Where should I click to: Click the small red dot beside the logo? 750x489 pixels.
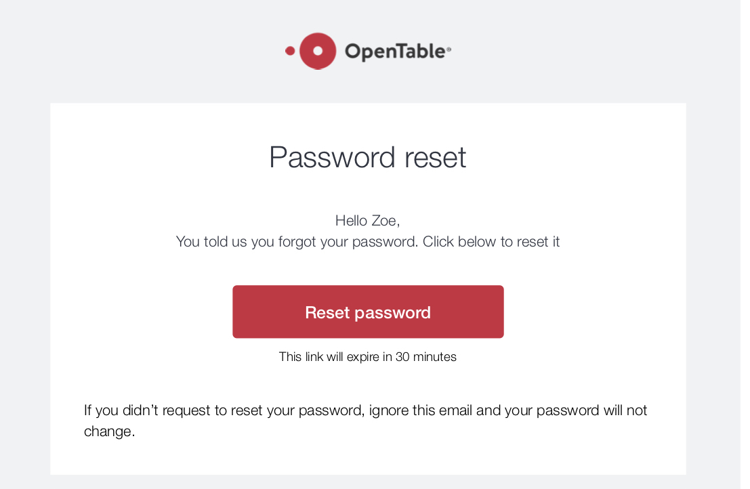pyautogui.click(x=289, y=50)
